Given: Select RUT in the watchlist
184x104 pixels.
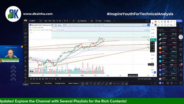Looking at the screenshot, I should pos(168,66).
